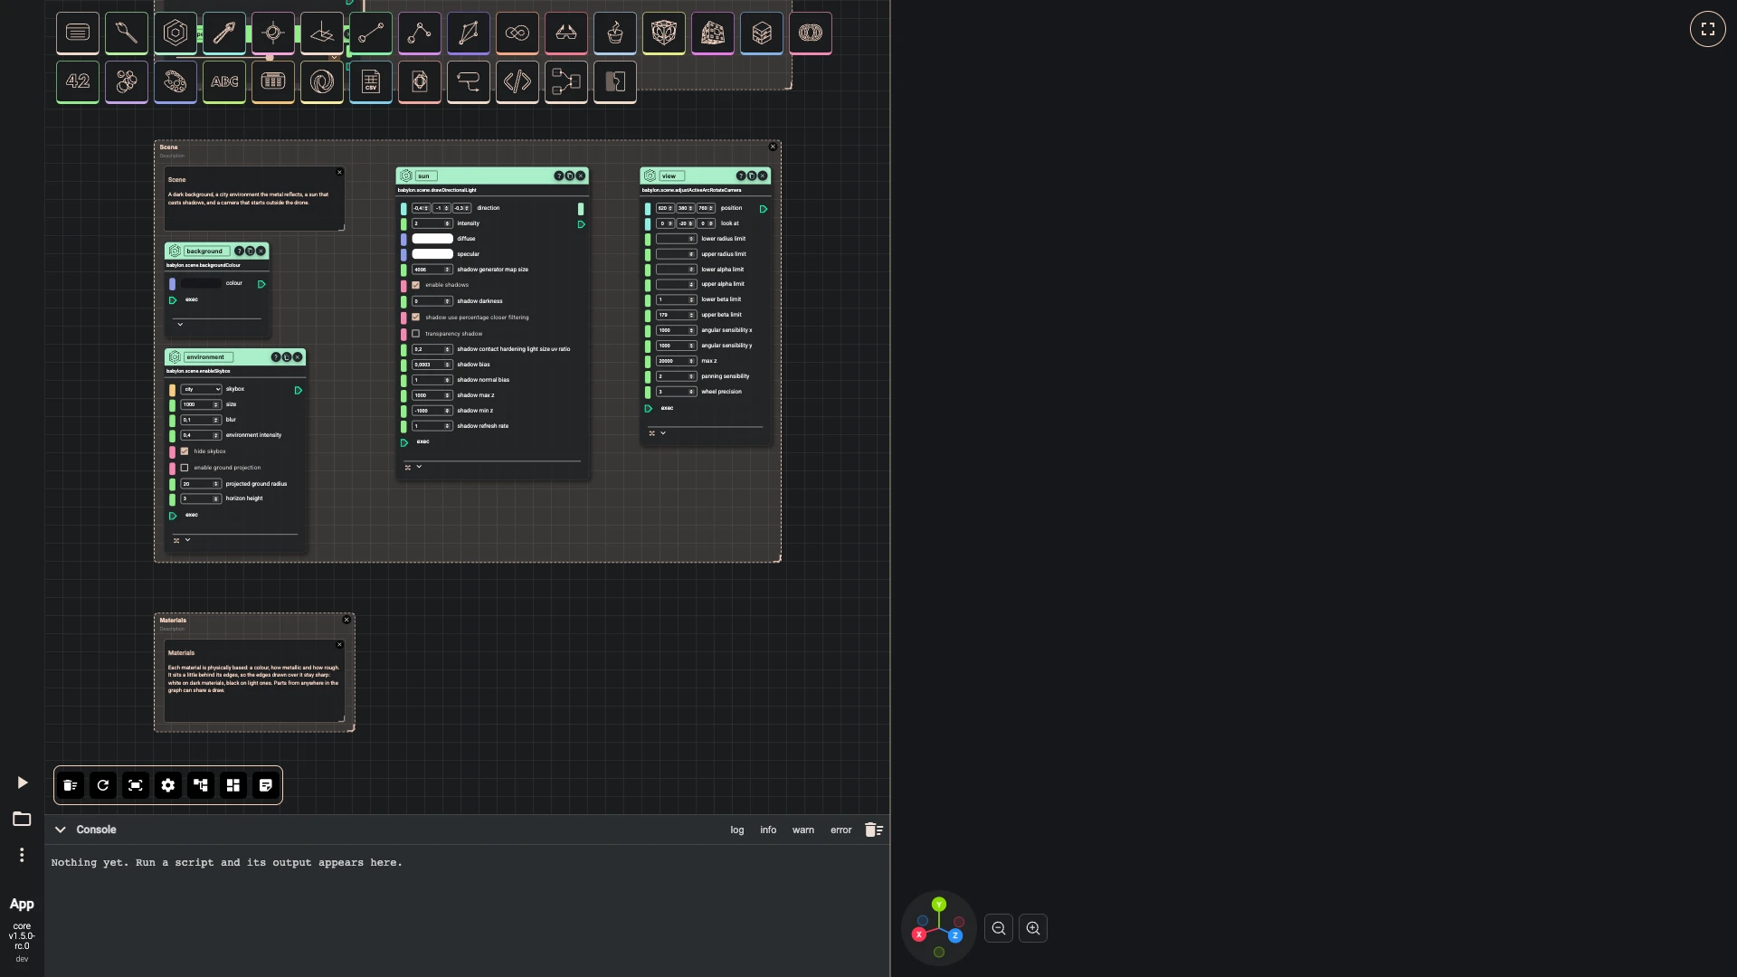The width and height of the screenshot is (1737, 977).
Task: Toggle shadow use percentage closer filtering
Action: (416, 318)
